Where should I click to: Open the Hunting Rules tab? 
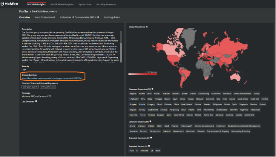click(111, 17)
